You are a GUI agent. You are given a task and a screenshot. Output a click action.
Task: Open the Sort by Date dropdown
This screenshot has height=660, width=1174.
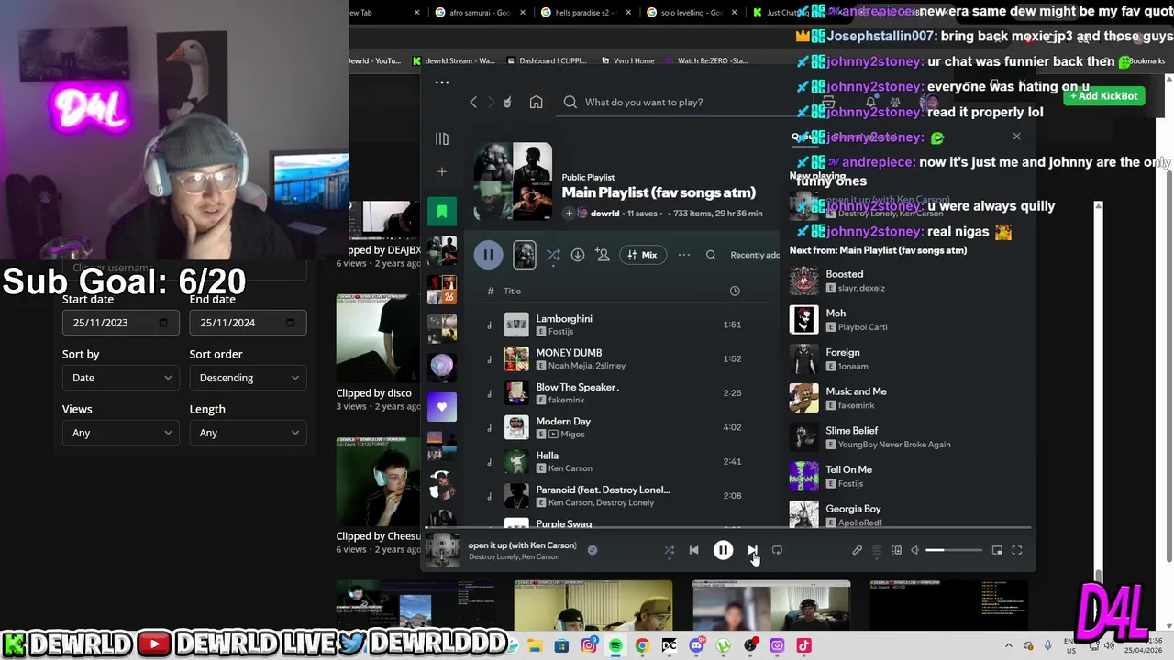pos(120,378)
